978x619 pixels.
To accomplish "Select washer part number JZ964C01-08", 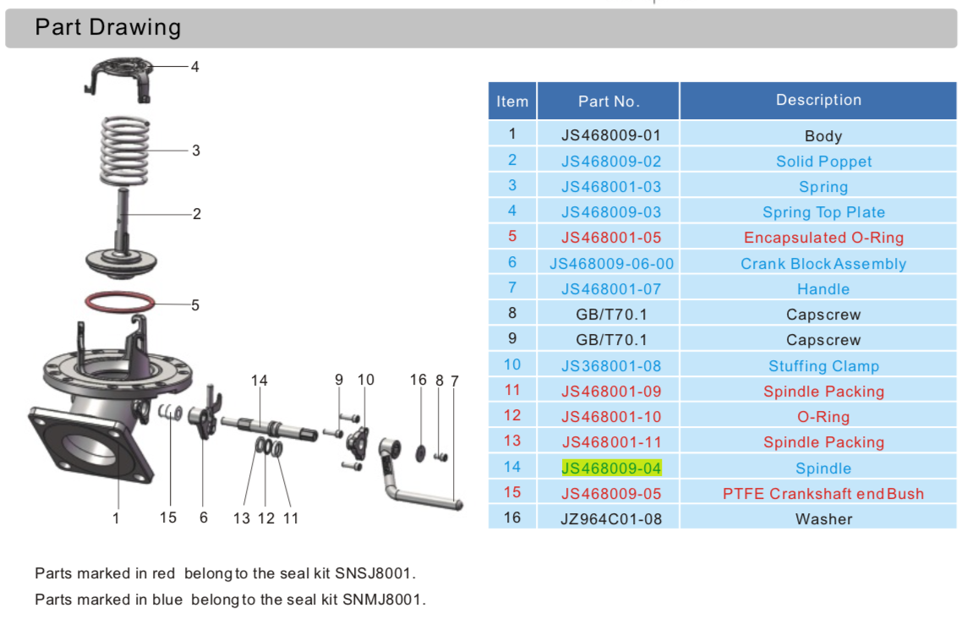I will 611,519.
